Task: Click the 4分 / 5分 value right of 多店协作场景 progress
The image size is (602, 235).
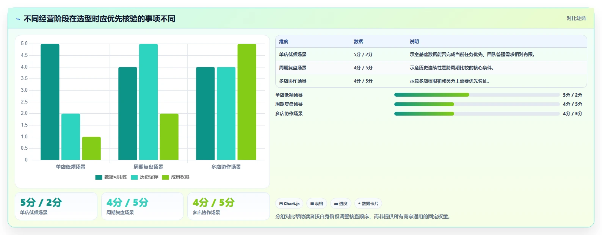Action: click(x=572, y=114)
